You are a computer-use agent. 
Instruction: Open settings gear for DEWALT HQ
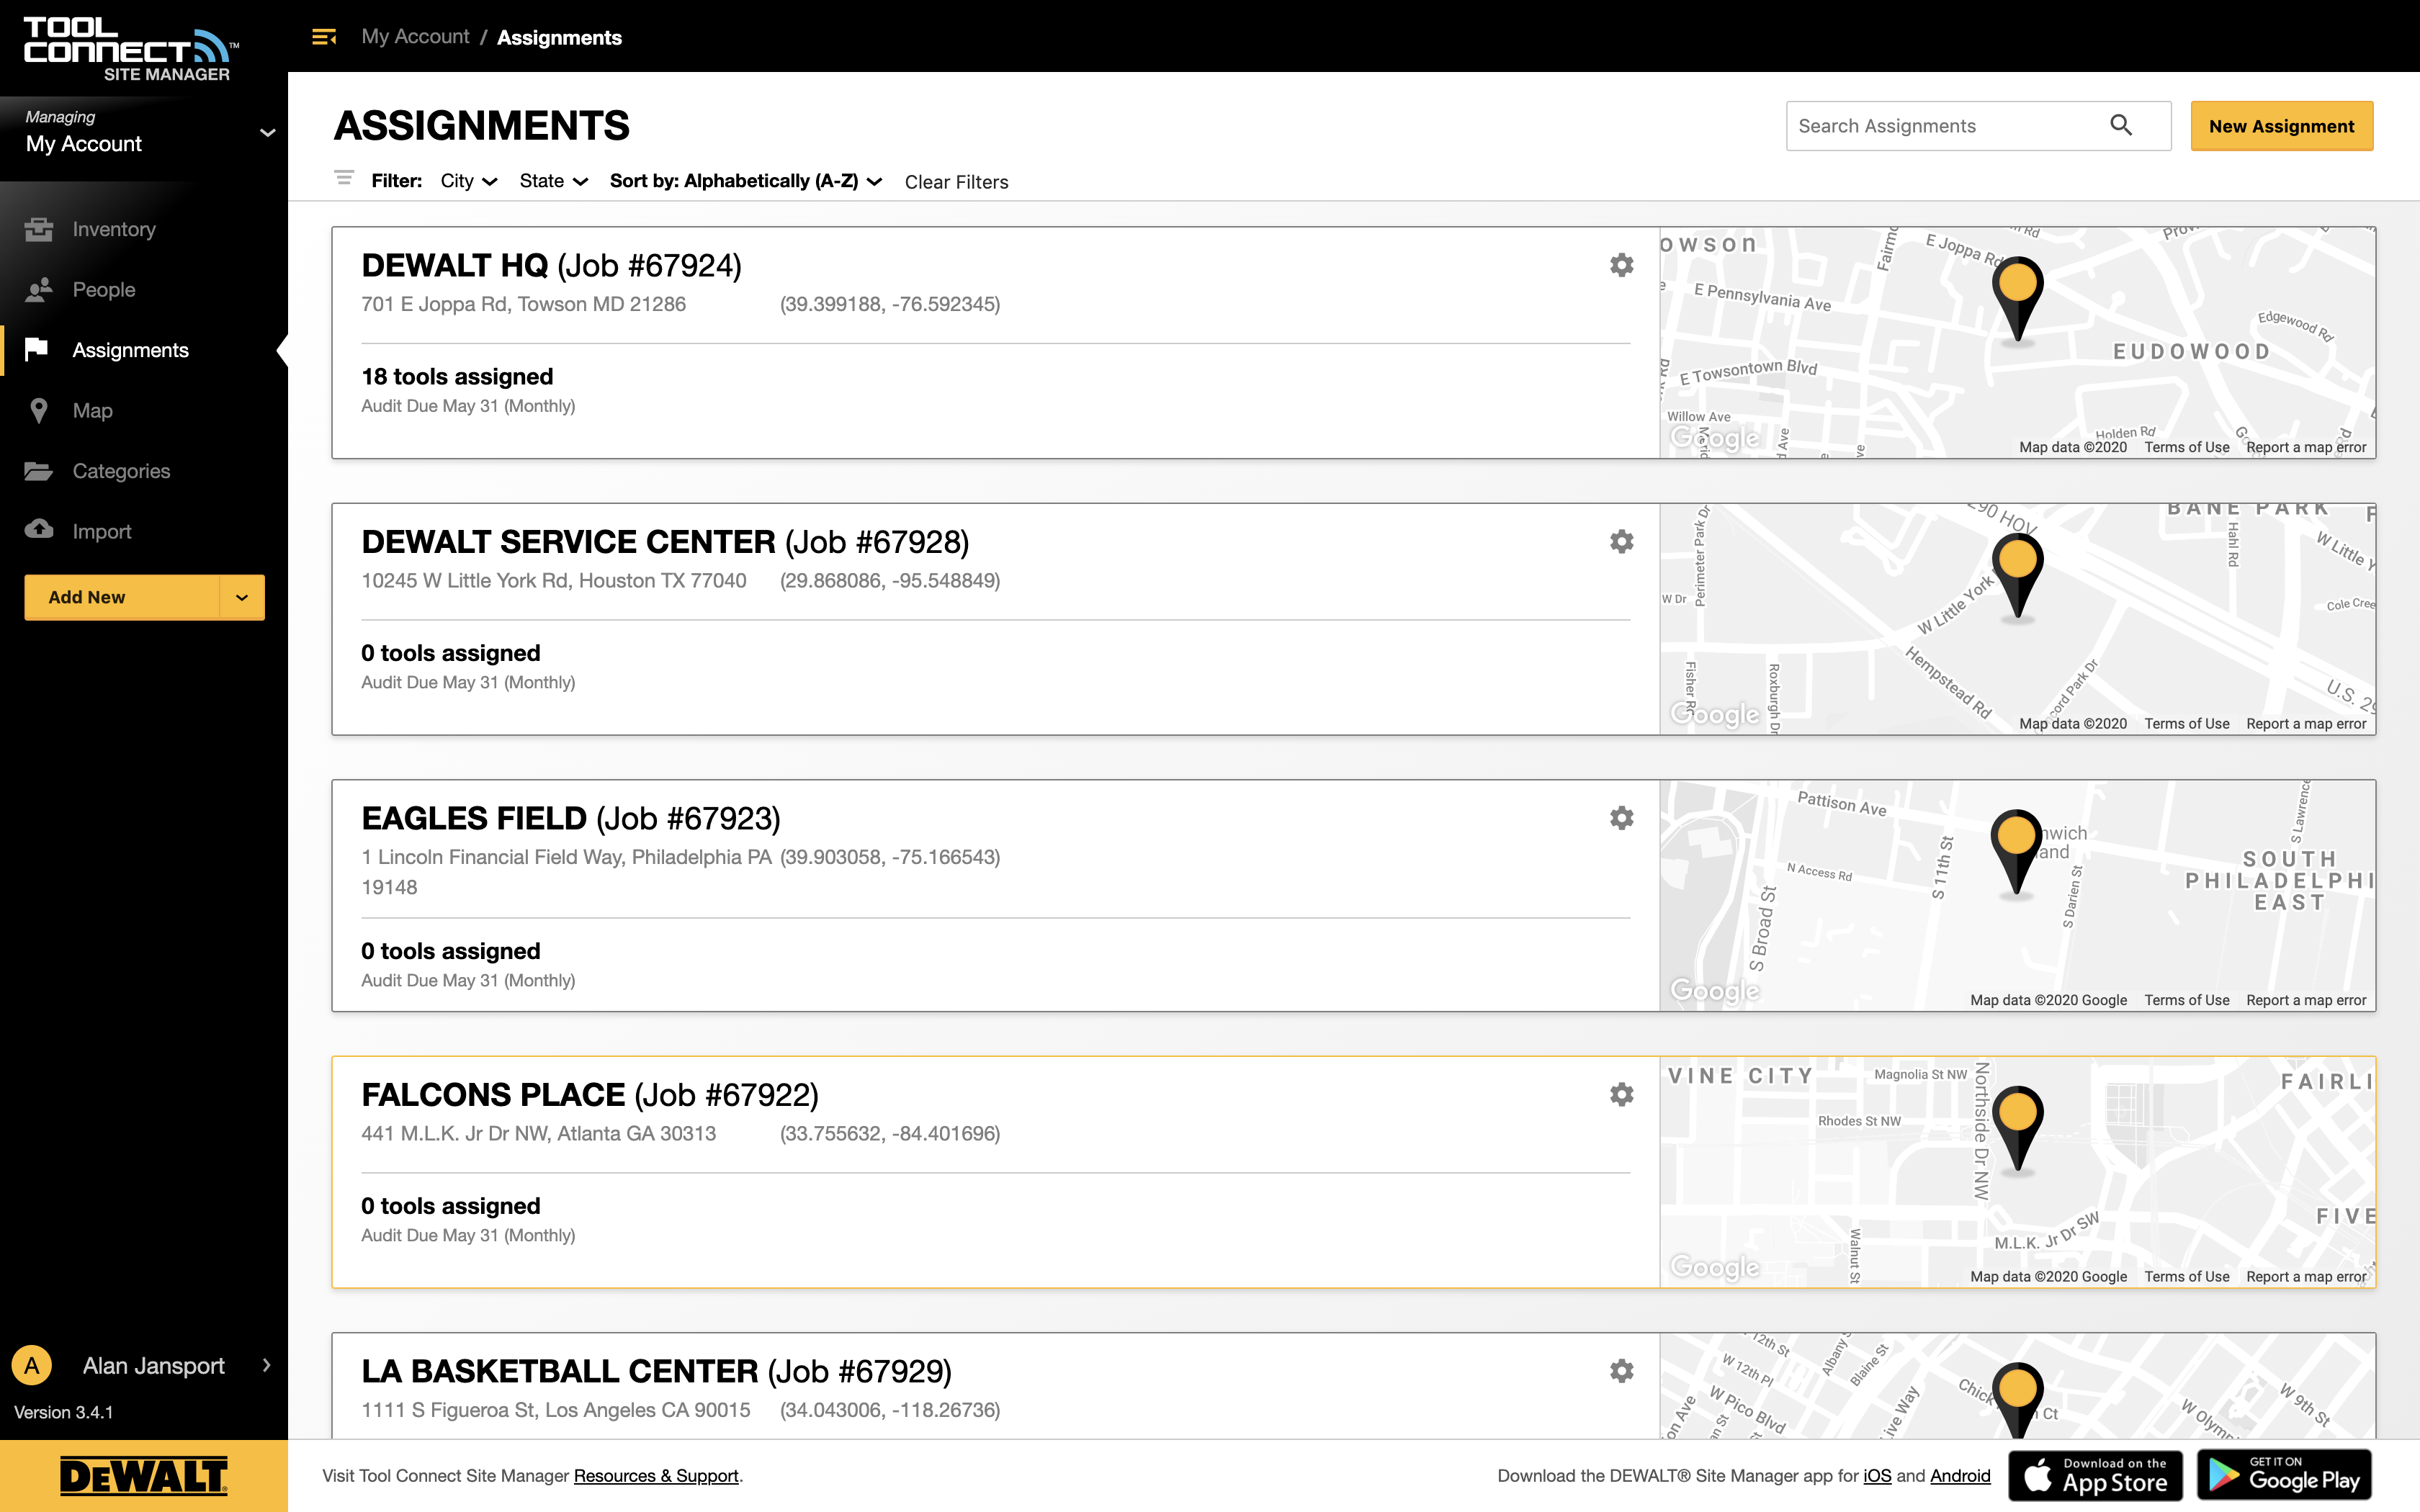[x=1622, y=265]
